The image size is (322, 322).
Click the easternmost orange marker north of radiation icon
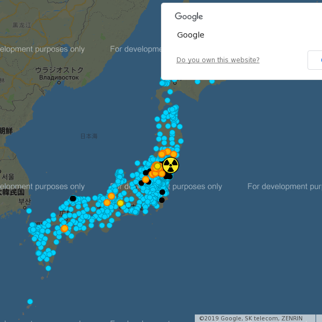pyautogui.click(x=174, y=154)
